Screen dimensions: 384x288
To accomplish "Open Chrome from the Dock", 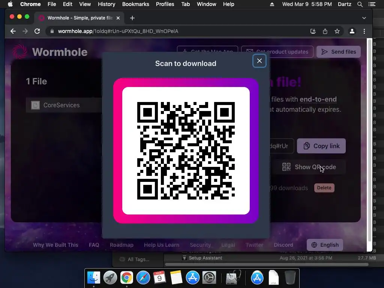I will (126, 277).
